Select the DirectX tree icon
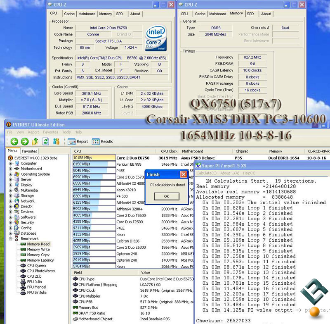Screen dimensions: 330x324 click(x=17, y=206)
